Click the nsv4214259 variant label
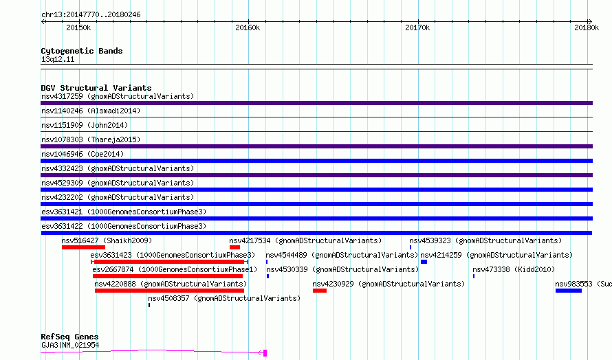The width and height of the screenshot is (612, 360). coord(496,255)
